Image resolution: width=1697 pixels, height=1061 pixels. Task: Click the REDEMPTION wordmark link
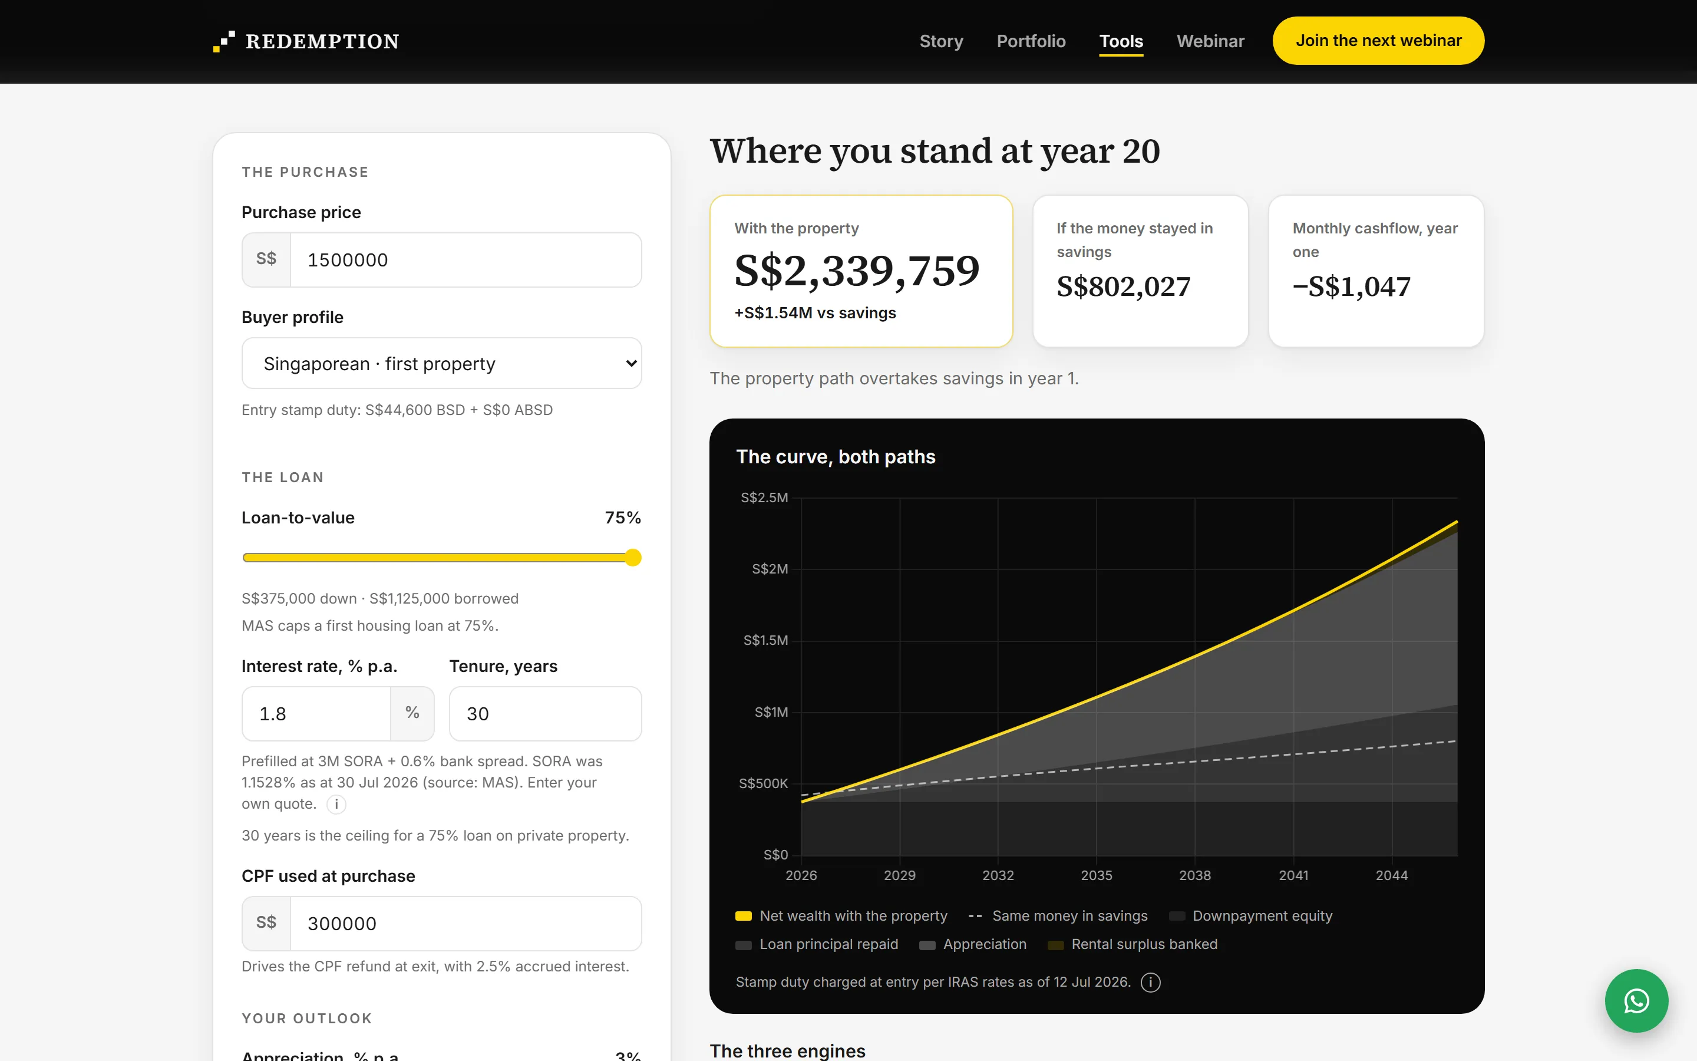coord(322,41)
